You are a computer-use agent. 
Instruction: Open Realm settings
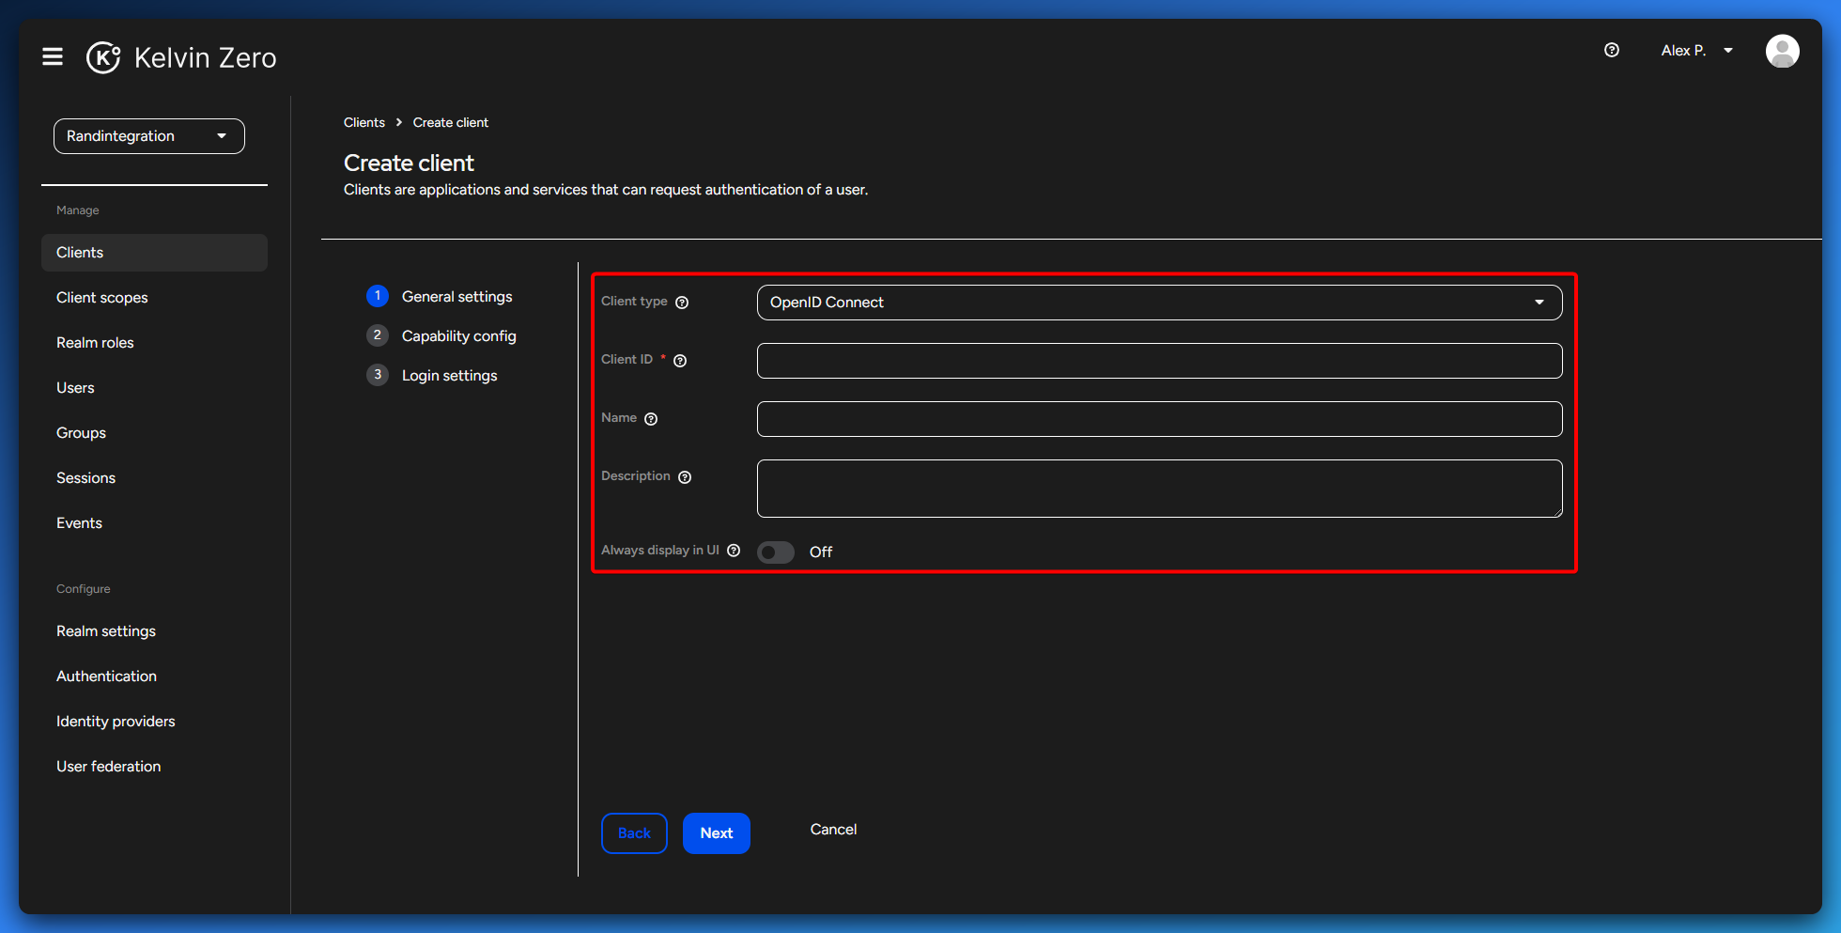tap(154, 631)
